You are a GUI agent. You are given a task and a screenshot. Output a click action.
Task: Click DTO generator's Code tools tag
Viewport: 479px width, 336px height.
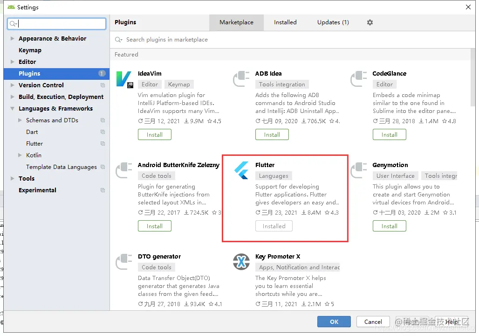click(157, 267)
